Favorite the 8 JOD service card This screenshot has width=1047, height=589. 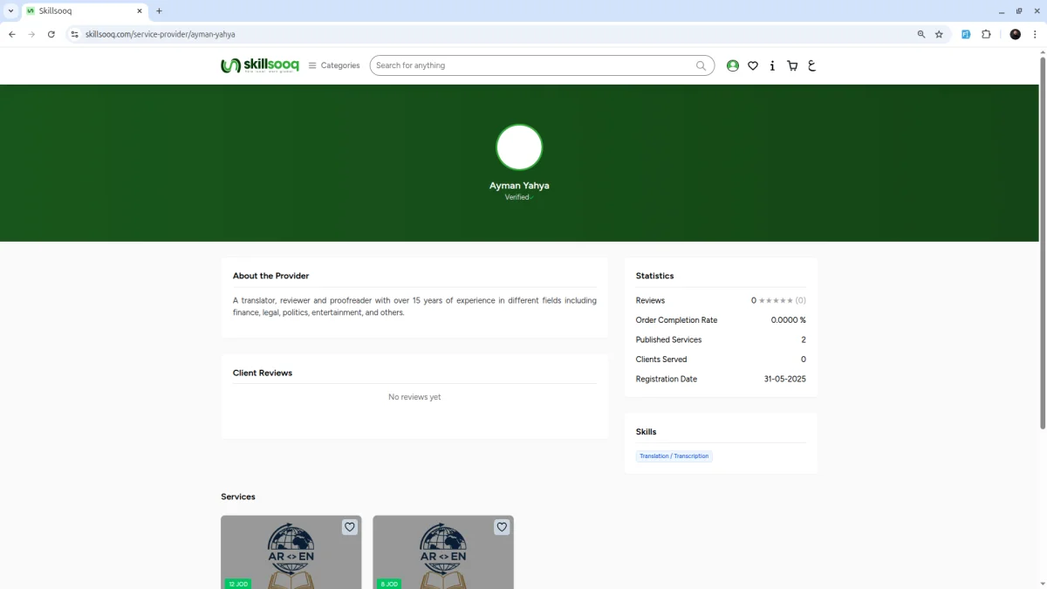coord(502,527)
